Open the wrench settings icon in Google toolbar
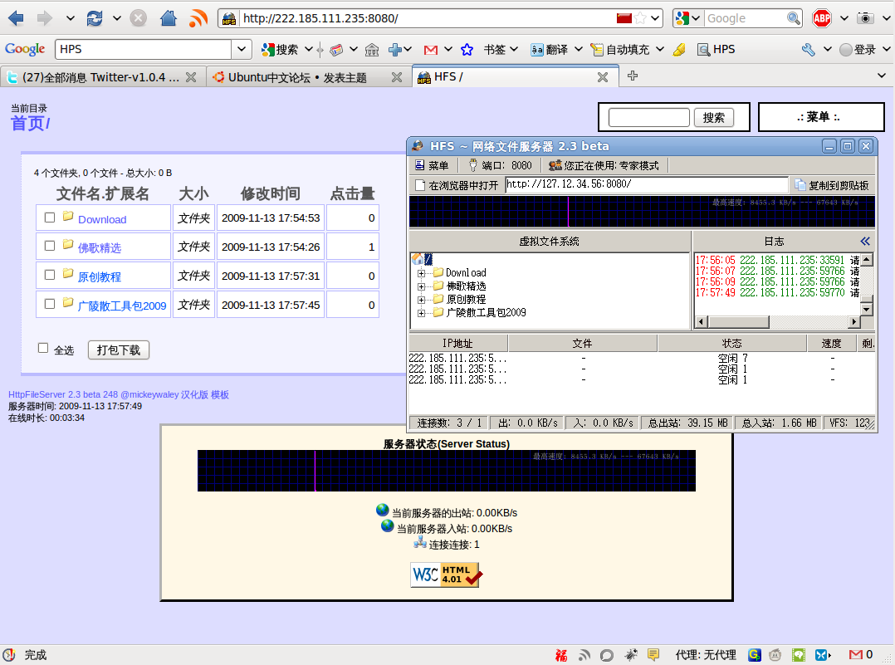Viewport: 895px width, 665px height. [809, 50]
